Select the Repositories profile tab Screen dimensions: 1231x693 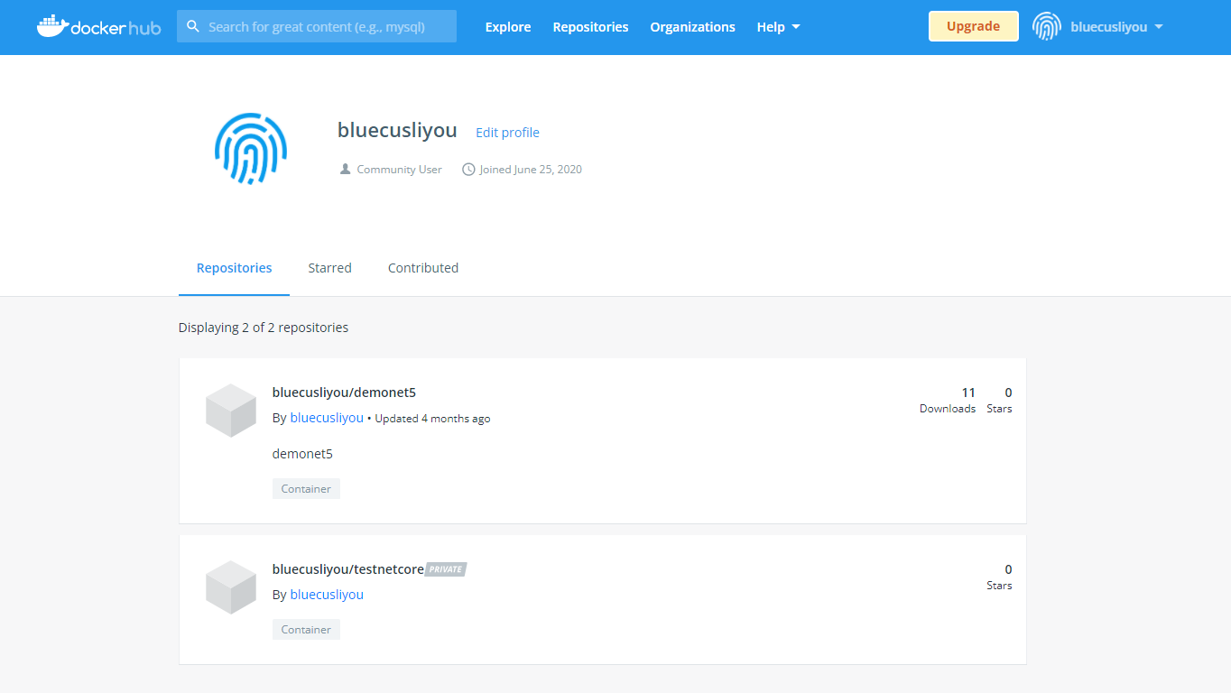click(x=234, y=268)
